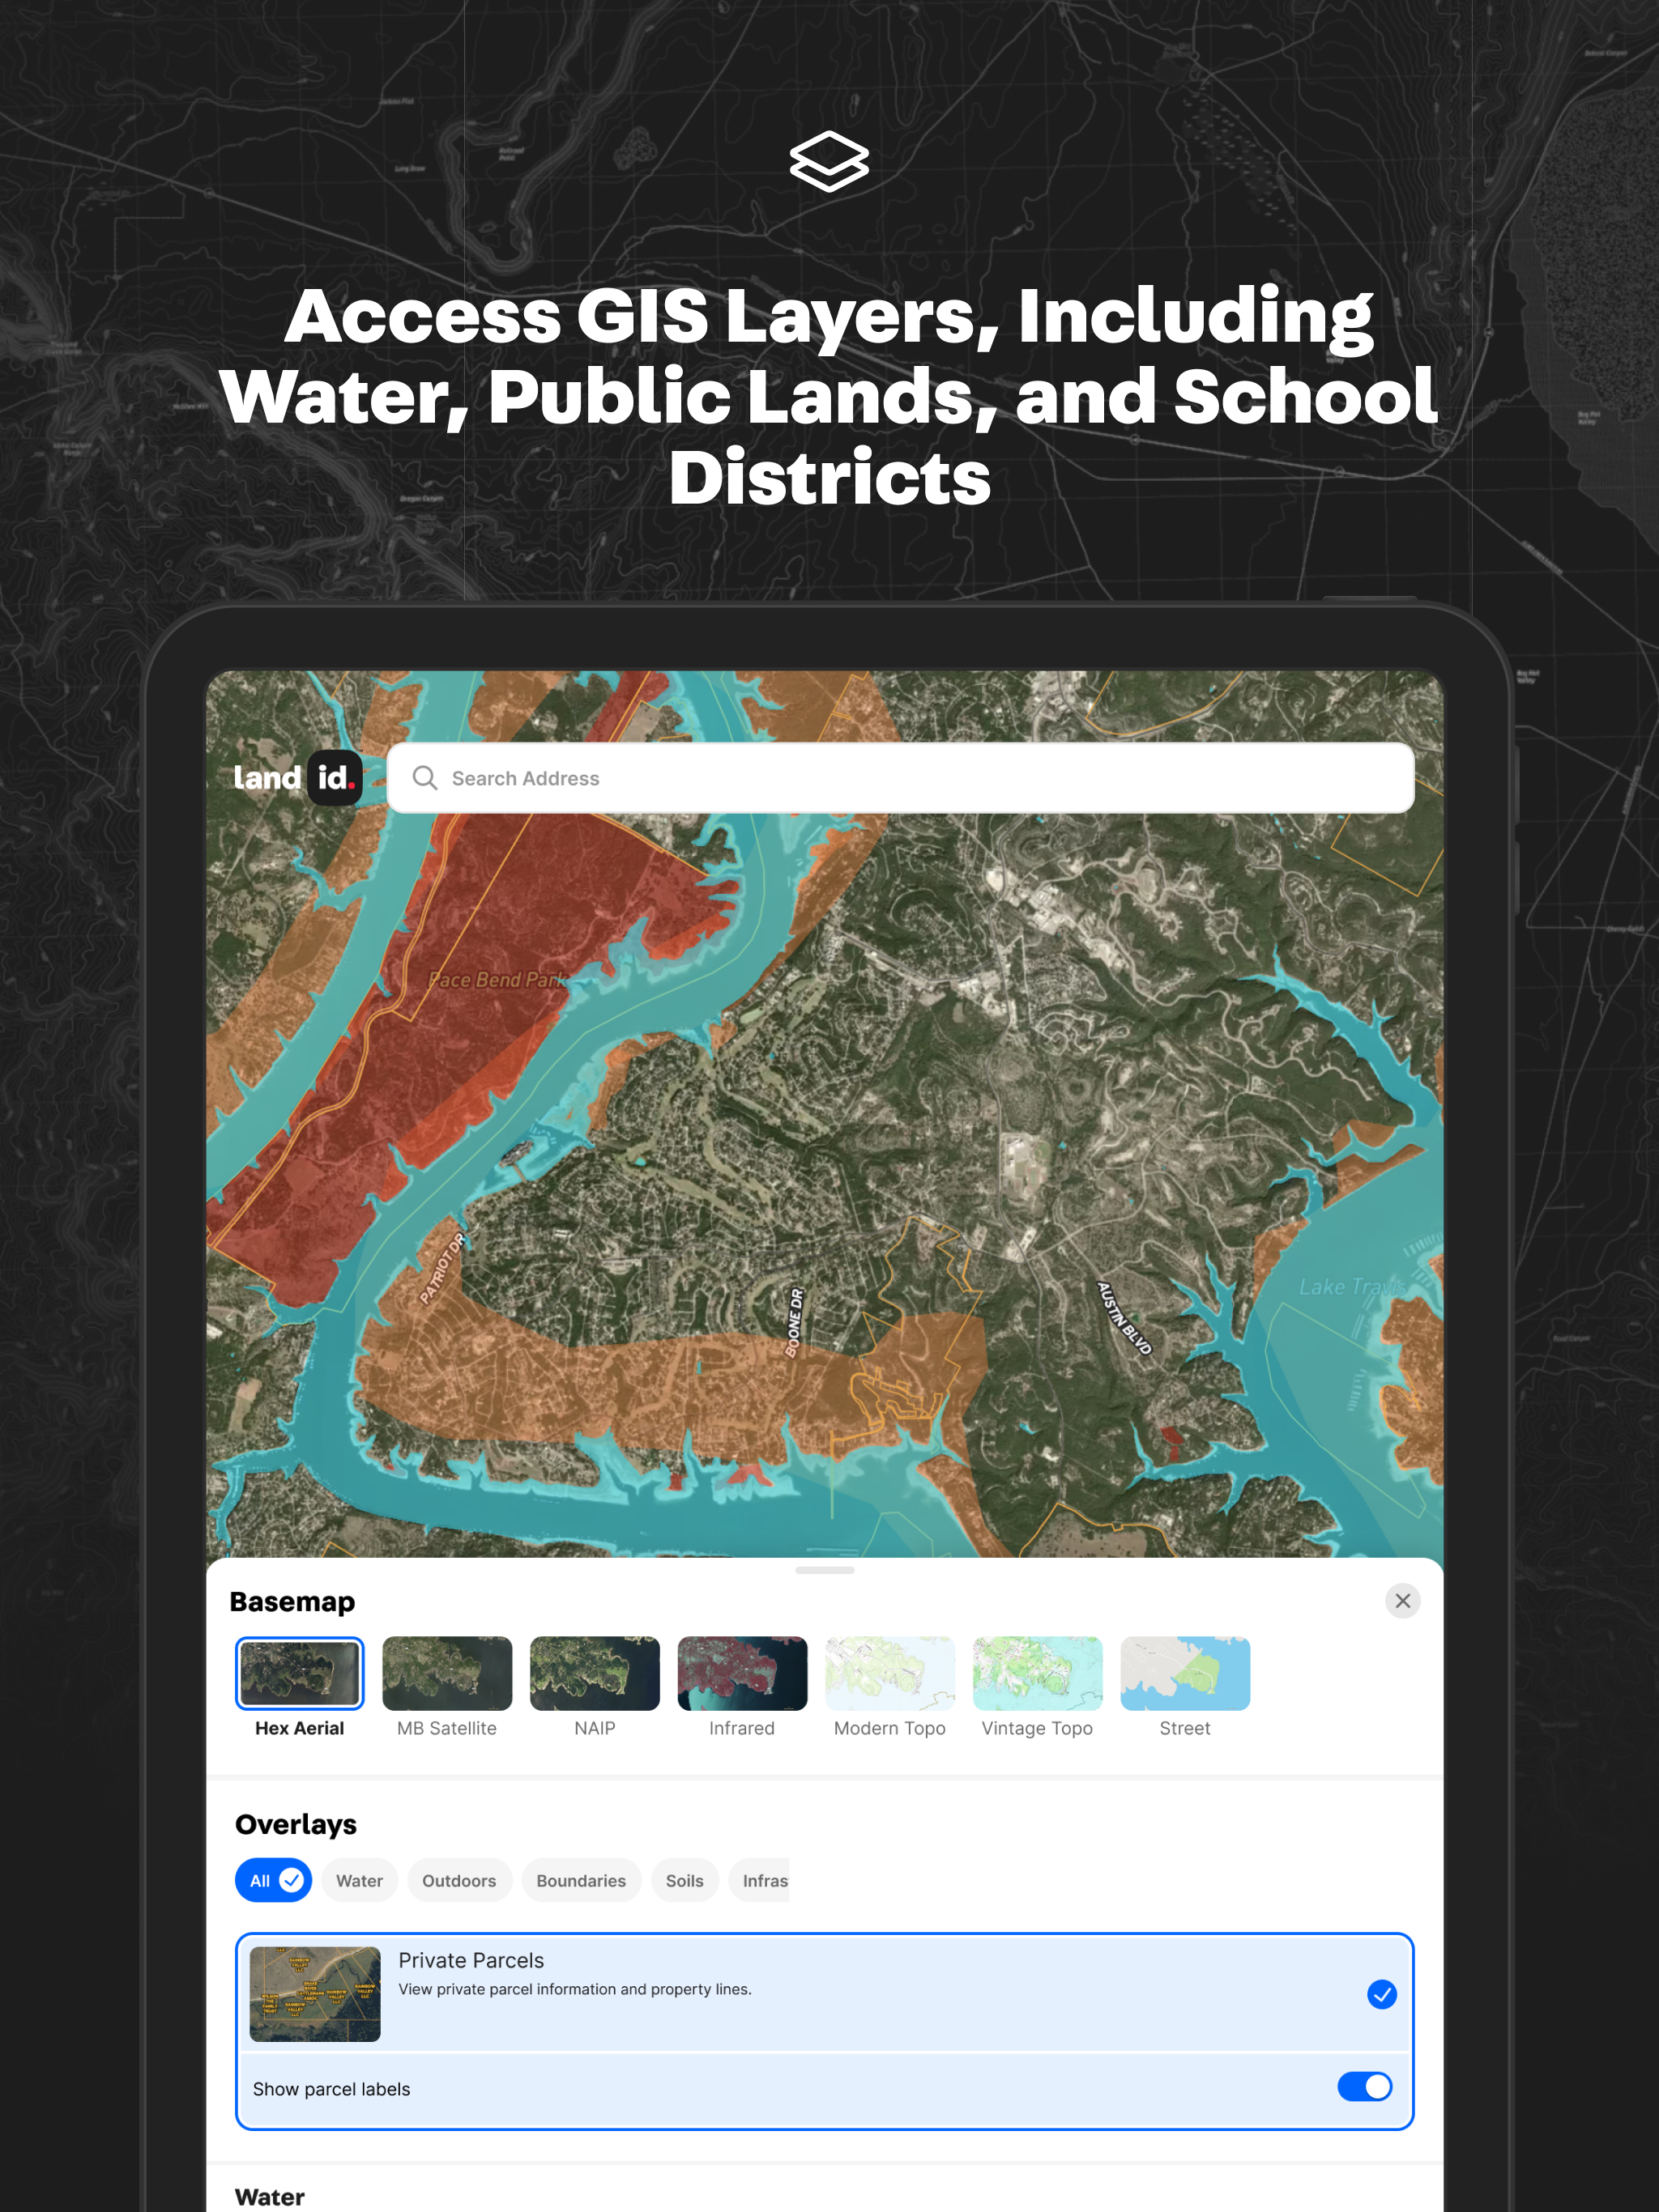Switch to Vintage Topo basemap

pyautogui.click(x=1037, y=1674)
